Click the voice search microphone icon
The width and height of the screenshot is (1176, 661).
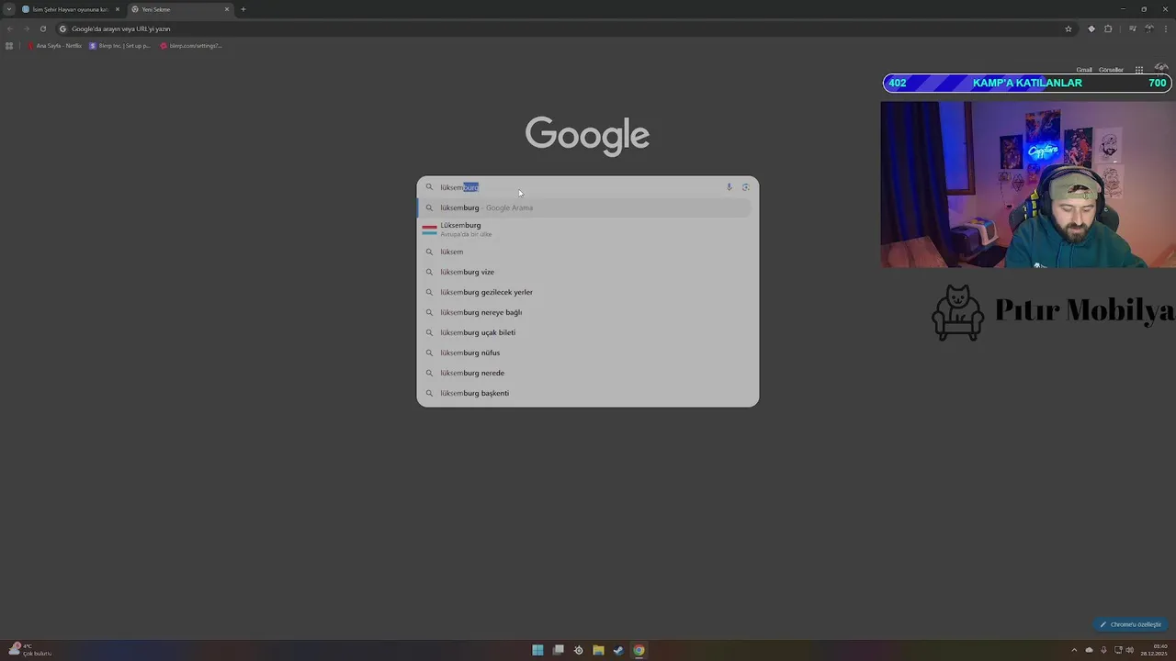click(729, 187)
